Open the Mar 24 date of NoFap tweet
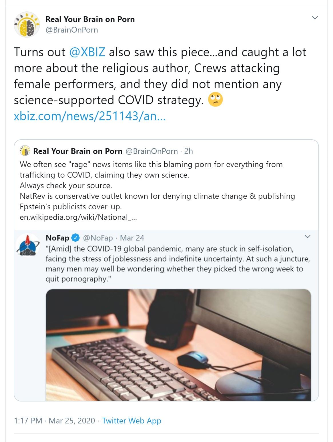Screen dimensions: 333x442 tap(132, 238)
